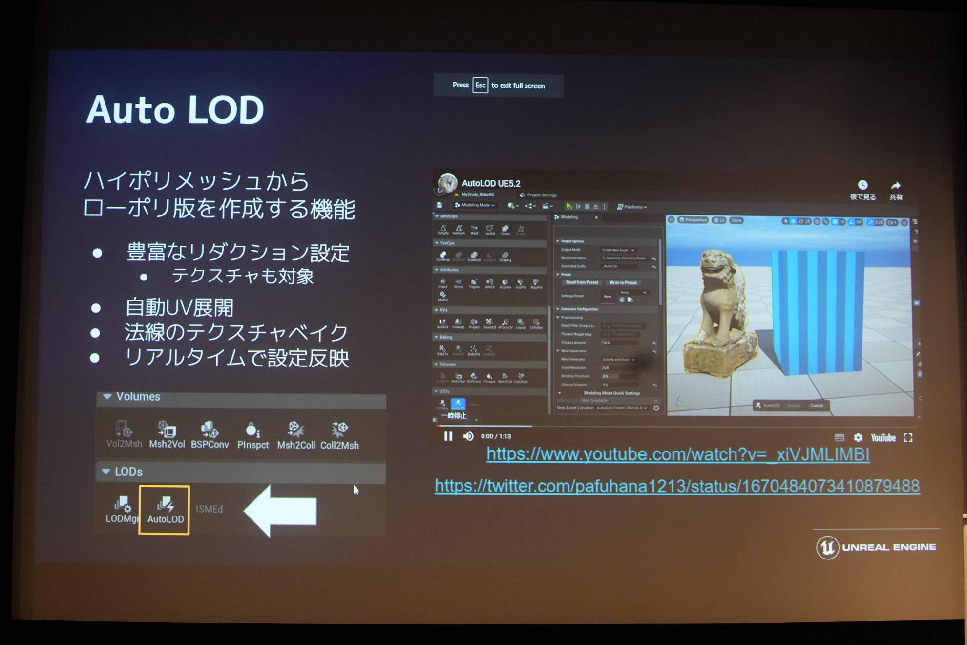Open the New Asset Location dropdown

pos(622,408)
